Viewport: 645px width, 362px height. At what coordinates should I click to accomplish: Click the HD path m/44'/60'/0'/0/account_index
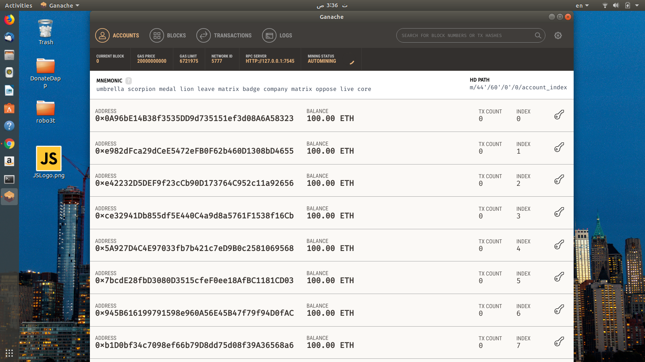coord(518,87)
